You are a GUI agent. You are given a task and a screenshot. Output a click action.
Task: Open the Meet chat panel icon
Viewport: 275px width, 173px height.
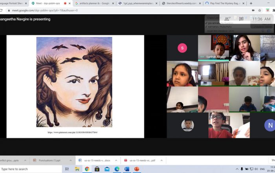241,19
